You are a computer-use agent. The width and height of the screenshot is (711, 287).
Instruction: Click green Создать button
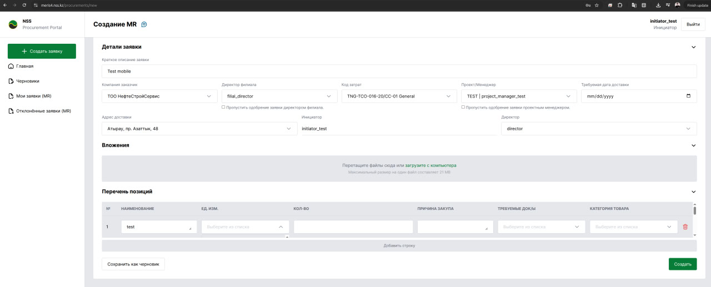[682, 264]
